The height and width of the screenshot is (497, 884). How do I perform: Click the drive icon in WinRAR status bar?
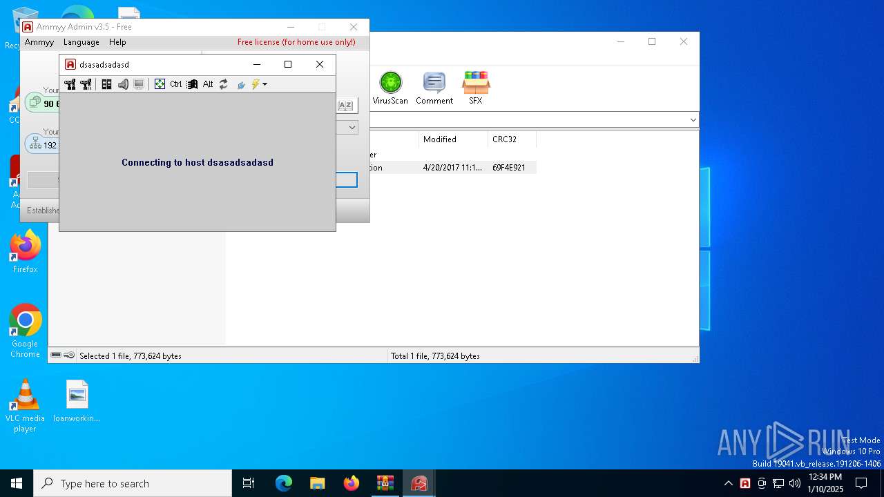[x=56, y=355]
